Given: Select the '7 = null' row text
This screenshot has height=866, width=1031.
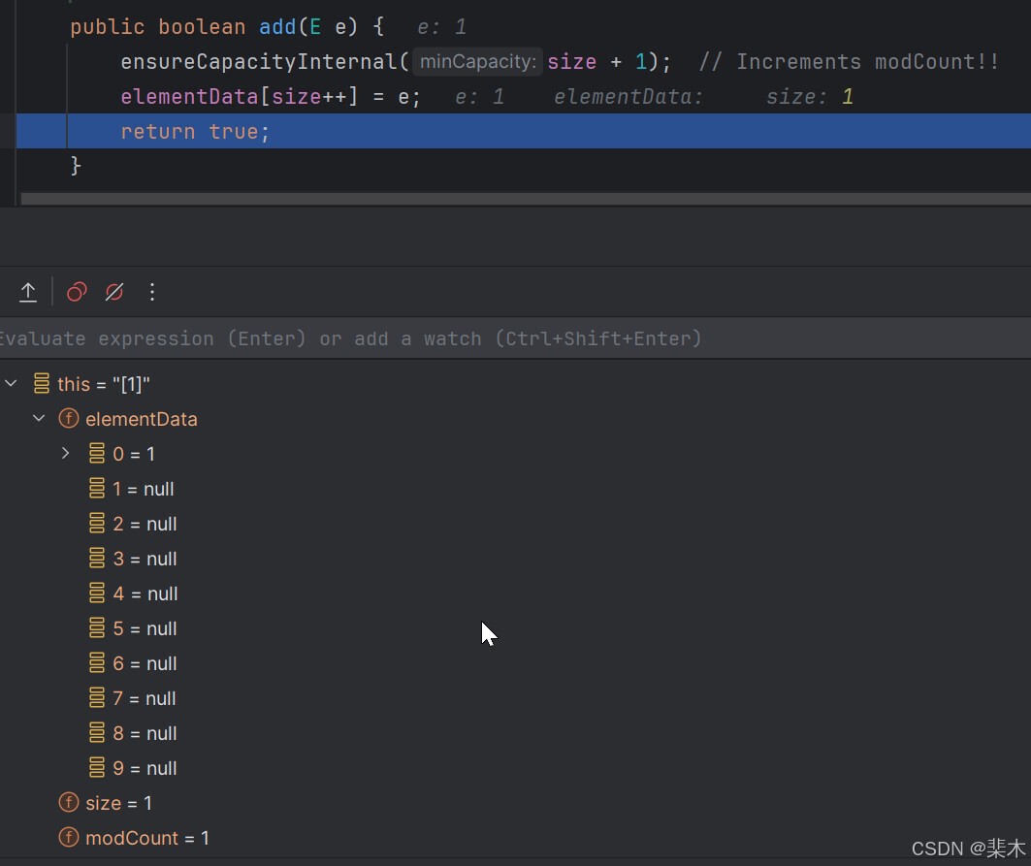Looking at the screenshot, I should (144, 697).
